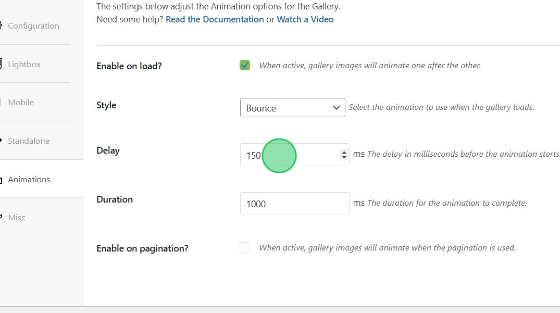Screen dimensions: 560x313
Task: Increase Delay with the up arrow
Action: [x=344, y=152]
